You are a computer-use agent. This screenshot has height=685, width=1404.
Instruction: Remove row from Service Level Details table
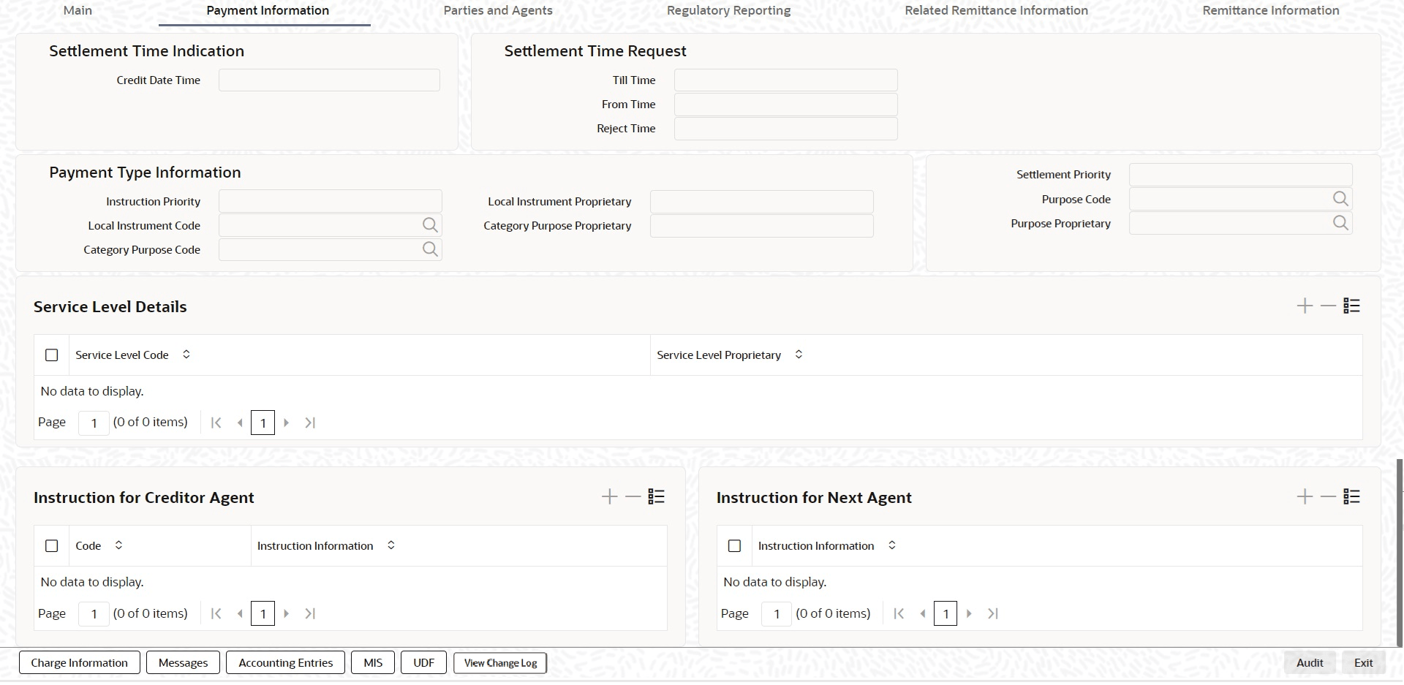pos(1328,306)
